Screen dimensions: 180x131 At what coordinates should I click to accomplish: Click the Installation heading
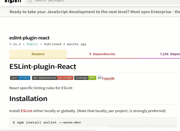pos(28,99)
